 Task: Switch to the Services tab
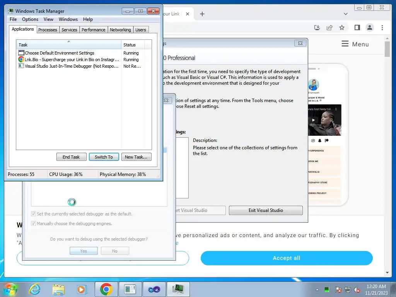[69, 30]
